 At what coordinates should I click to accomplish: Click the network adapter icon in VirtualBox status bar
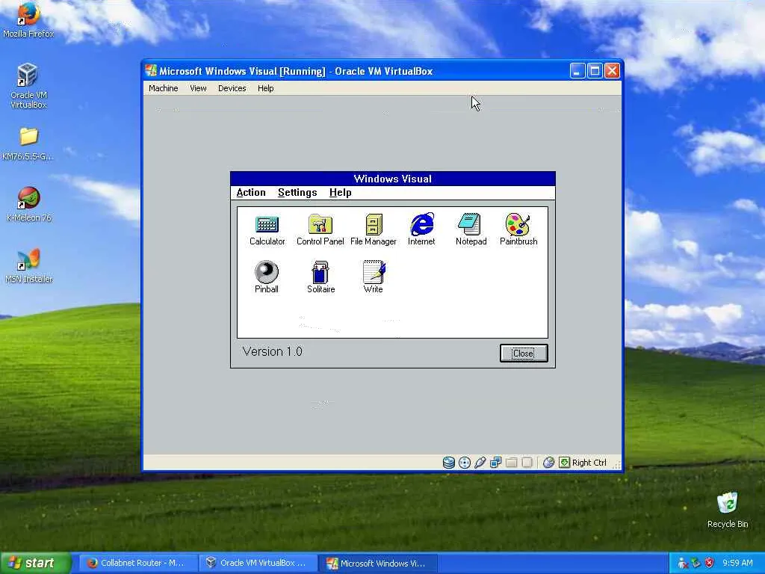point(496,462)
